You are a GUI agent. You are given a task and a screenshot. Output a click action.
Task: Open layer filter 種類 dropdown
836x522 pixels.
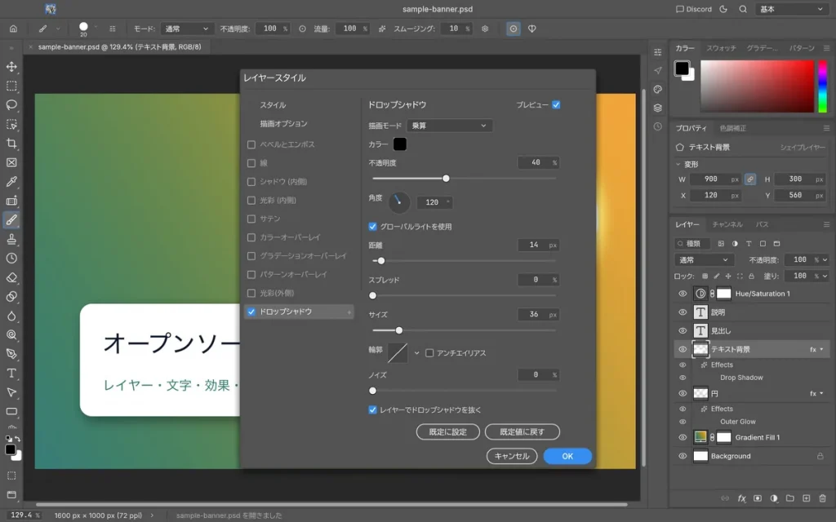(x=692, y=243)
